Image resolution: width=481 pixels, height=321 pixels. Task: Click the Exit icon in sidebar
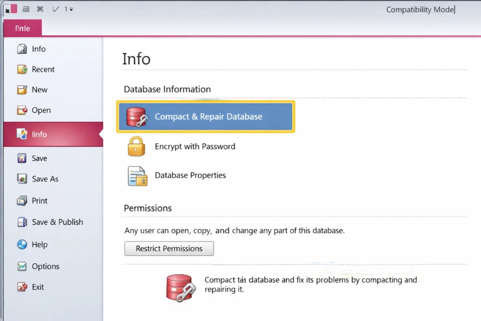pos(22,287)
